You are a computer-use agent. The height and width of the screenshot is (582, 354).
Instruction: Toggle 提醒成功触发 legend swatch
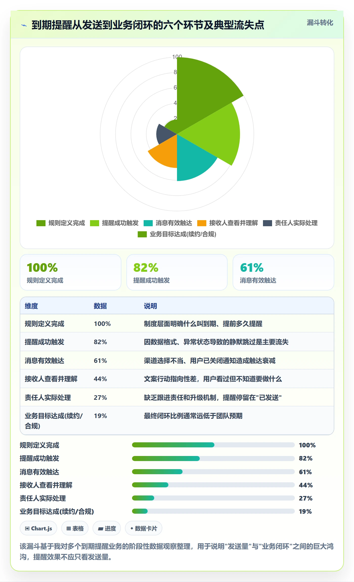tap(95, 223)
